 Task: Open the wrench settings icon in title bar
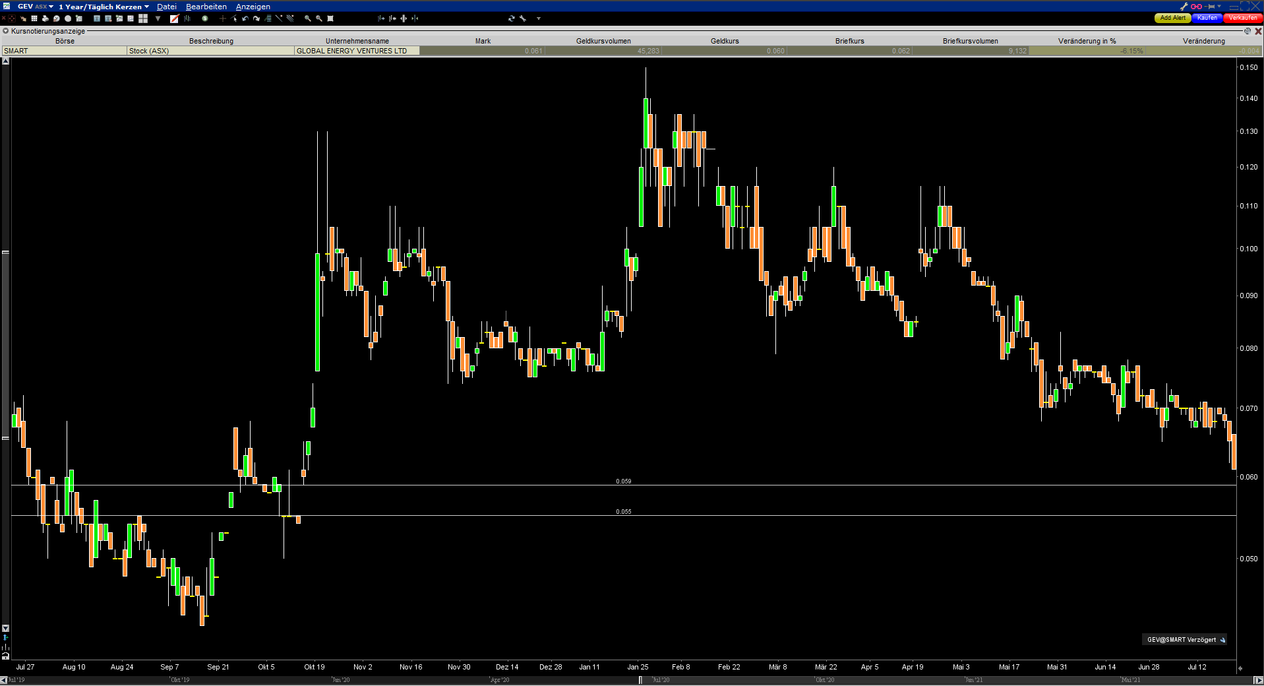coord(1184,7)
